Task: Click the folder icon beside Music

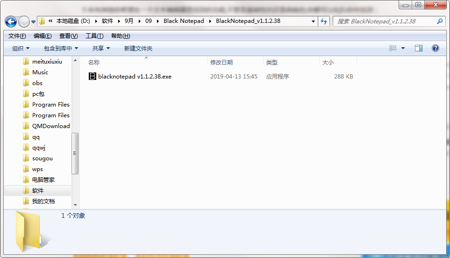Action: click(26, 72)
